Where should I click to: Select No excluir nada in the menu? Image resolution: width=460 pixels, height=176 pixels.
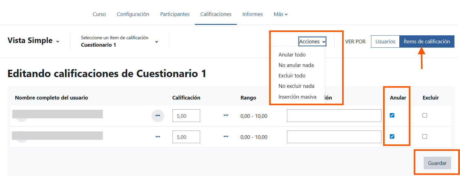coord(297,86)
